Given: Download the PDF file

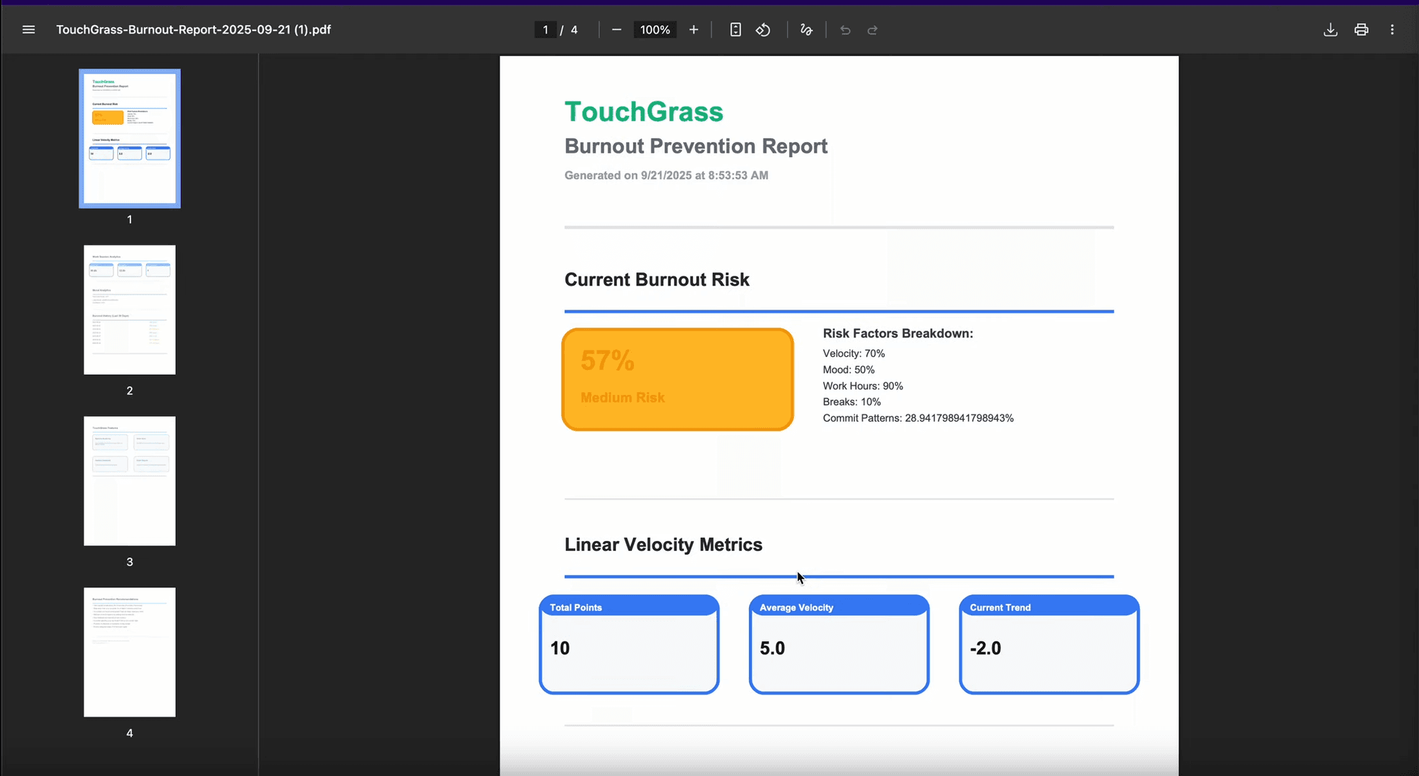Looking at the screenshot, I should click(x=1330, y=30).
